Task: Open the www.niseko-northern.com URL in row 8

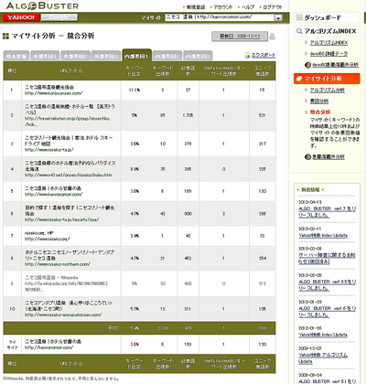Action: (x=58, y=264)
